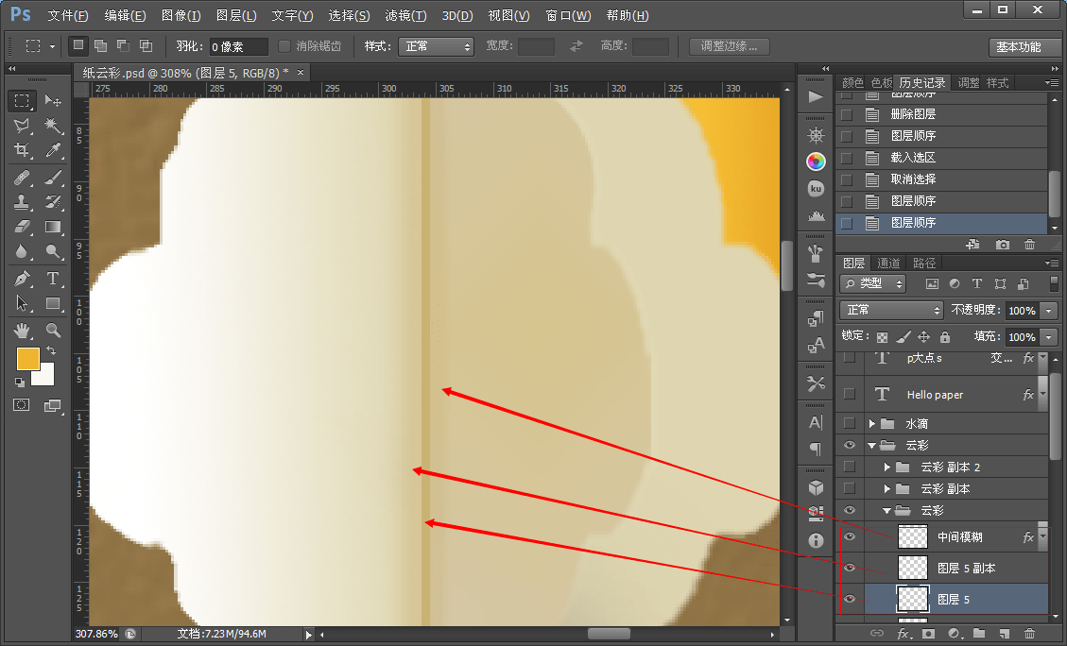Select the Lasso tool
The width and height of the screenshot is (1067, 646).
tap(22, 125)
